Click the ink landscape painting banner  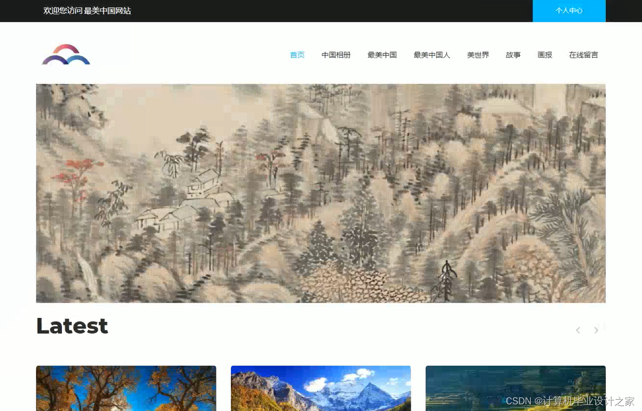click(x=321, y=193)
